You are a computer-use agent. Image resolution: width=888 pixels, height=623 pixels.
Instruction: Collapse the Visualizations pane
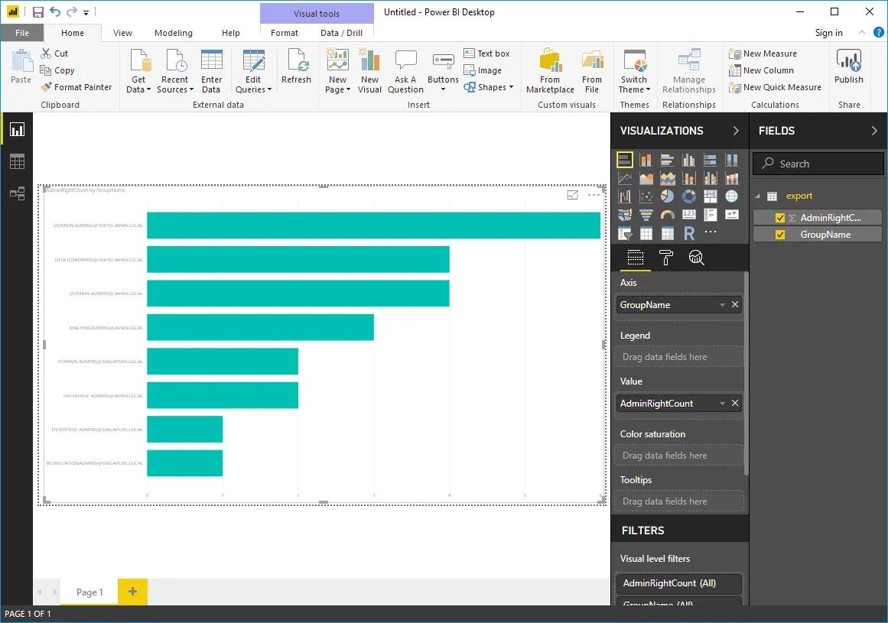[736, 131]
